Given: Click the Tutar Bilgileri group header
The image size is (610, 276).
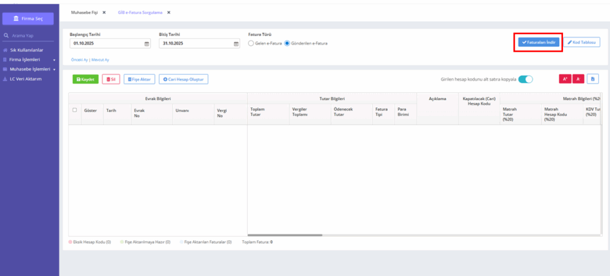Looking at the screenshot, I should (x=332, y=99).
